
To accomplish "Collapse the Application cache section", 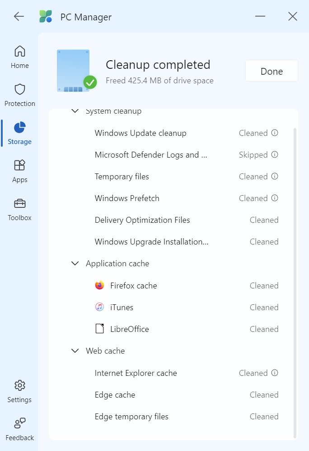I will (75, 264).
